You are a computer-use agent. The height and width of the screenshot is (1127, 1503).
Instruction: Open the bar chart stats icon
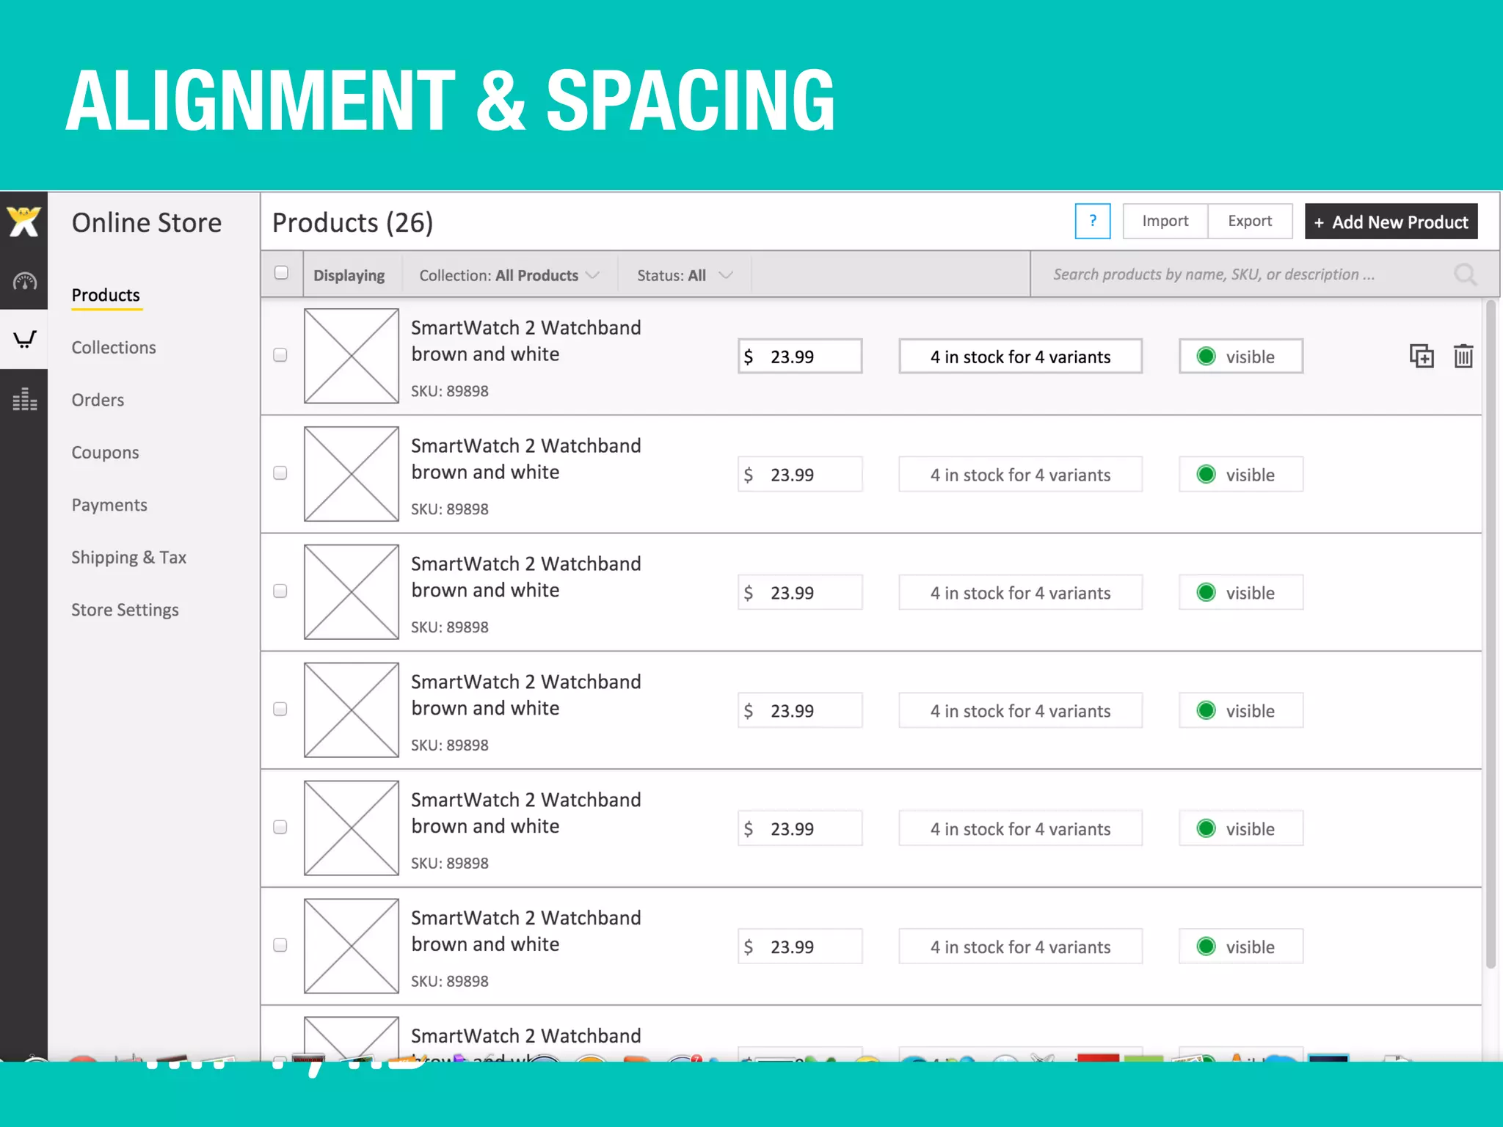tap(24, 399)
